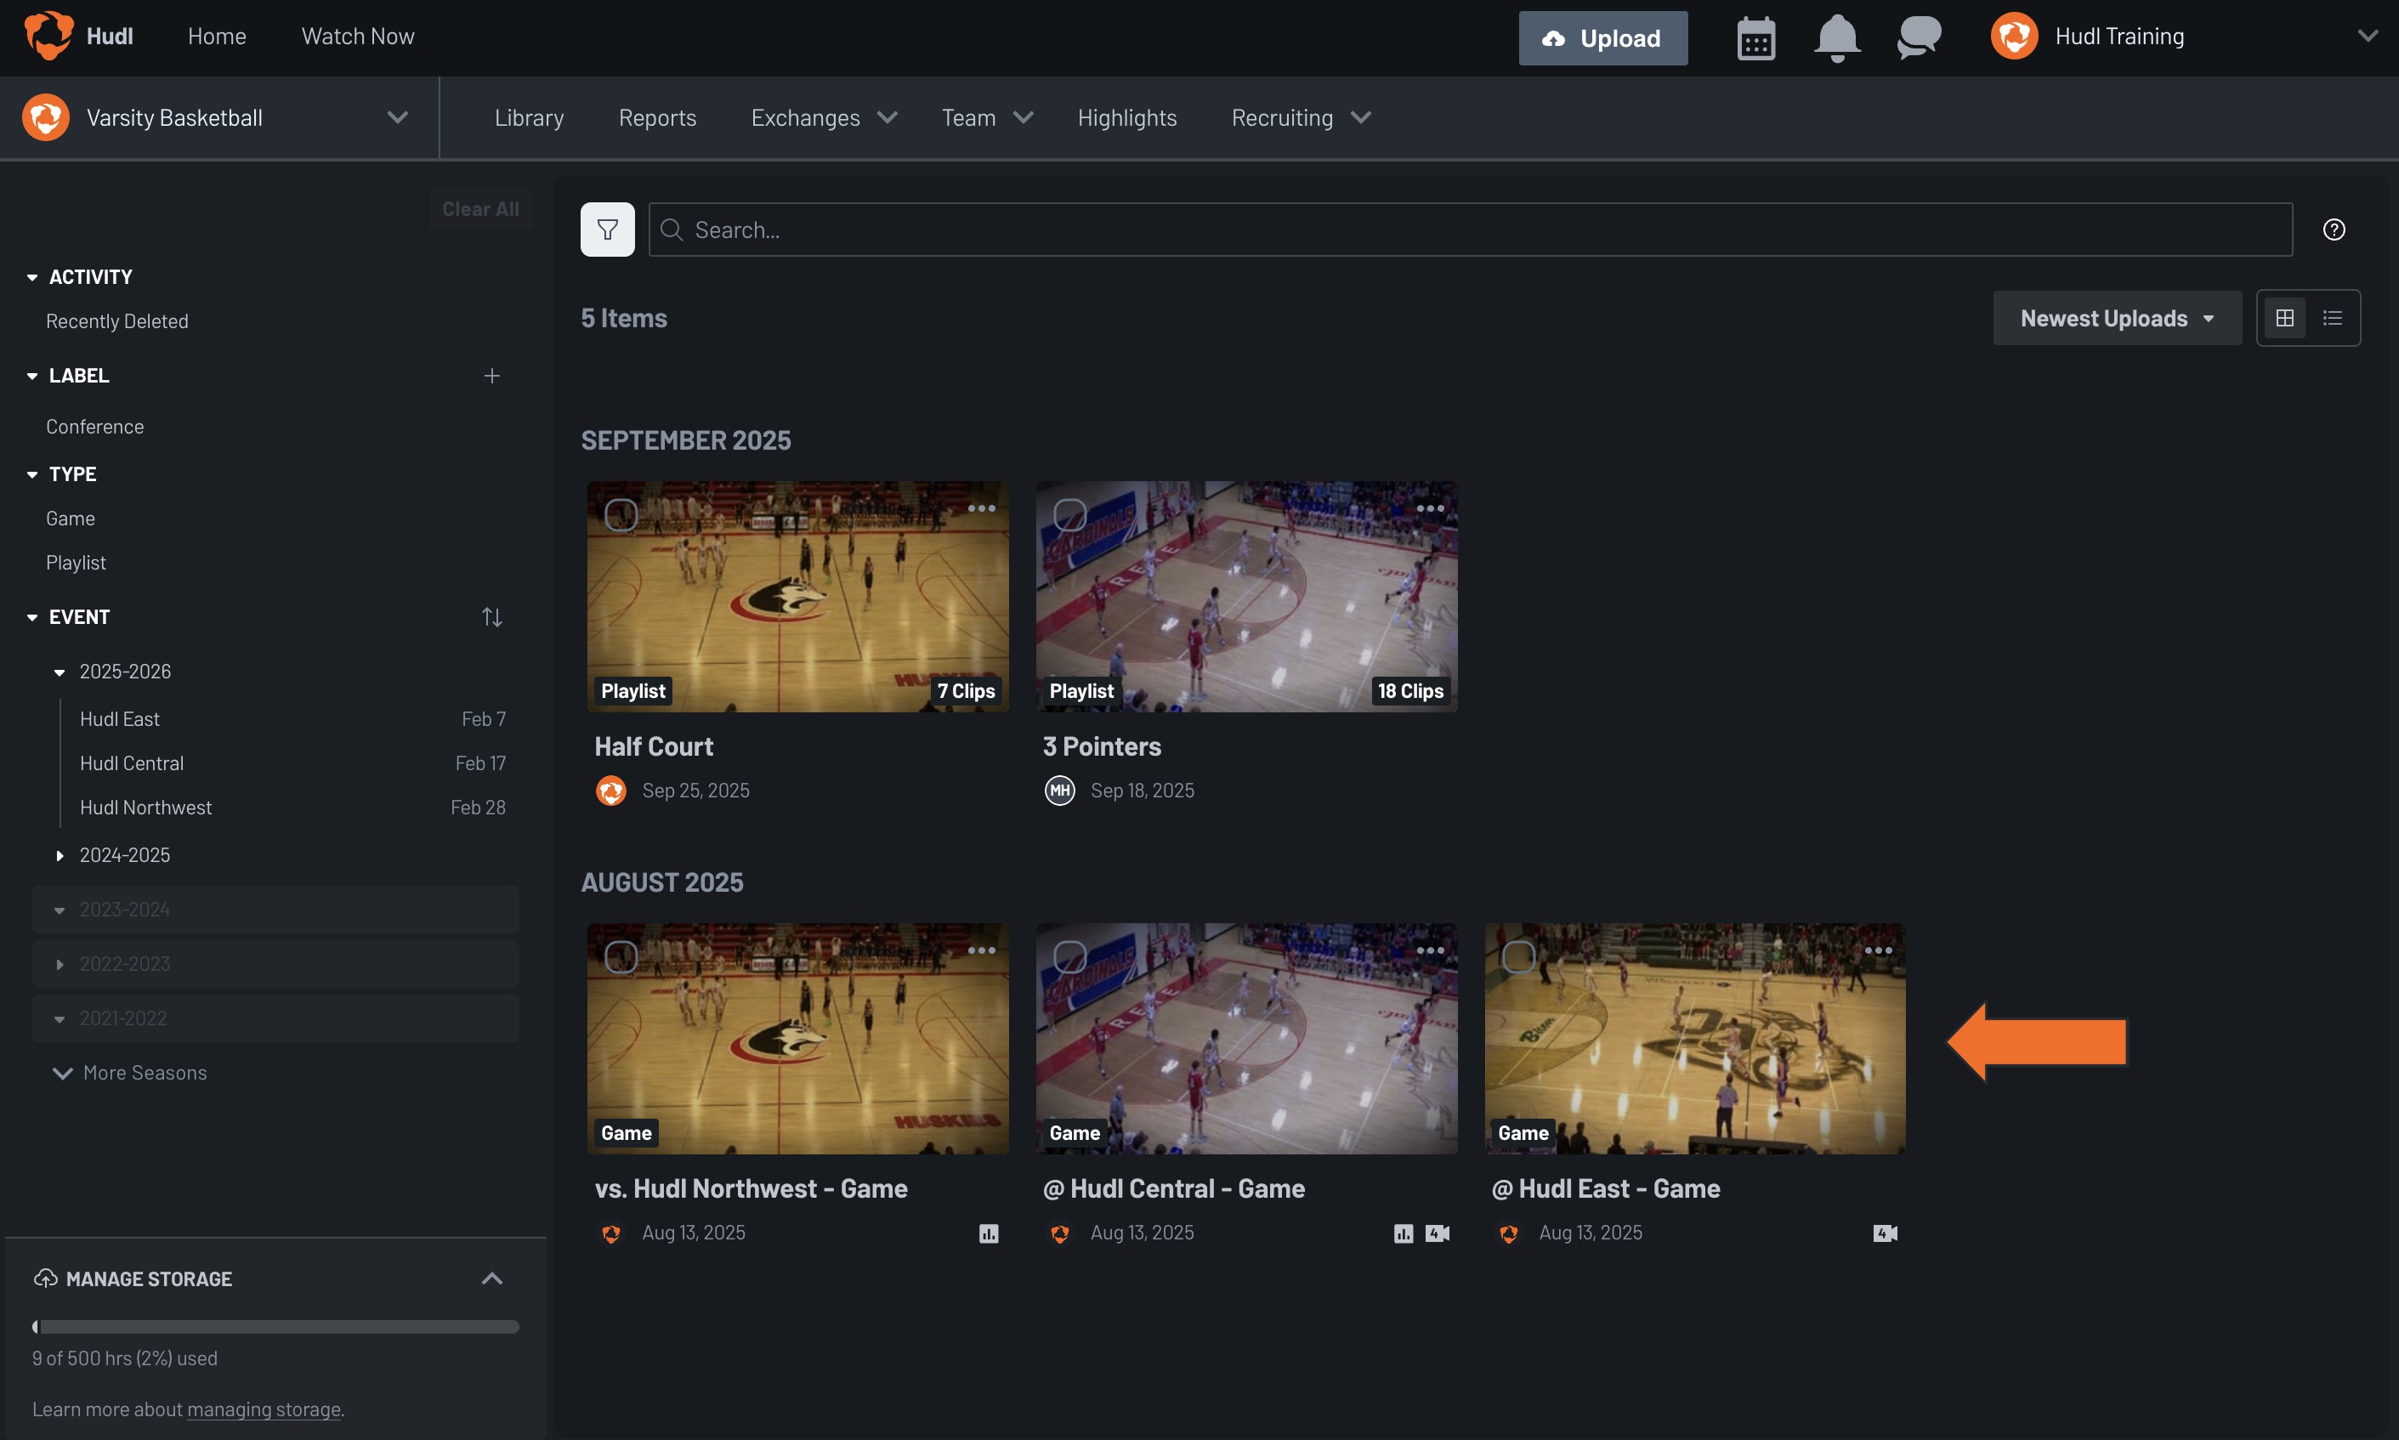The height and width of the screenshot is (1440, 2399).
Task: Click the help question mark icon
Action: click(x=2334, y=229)
